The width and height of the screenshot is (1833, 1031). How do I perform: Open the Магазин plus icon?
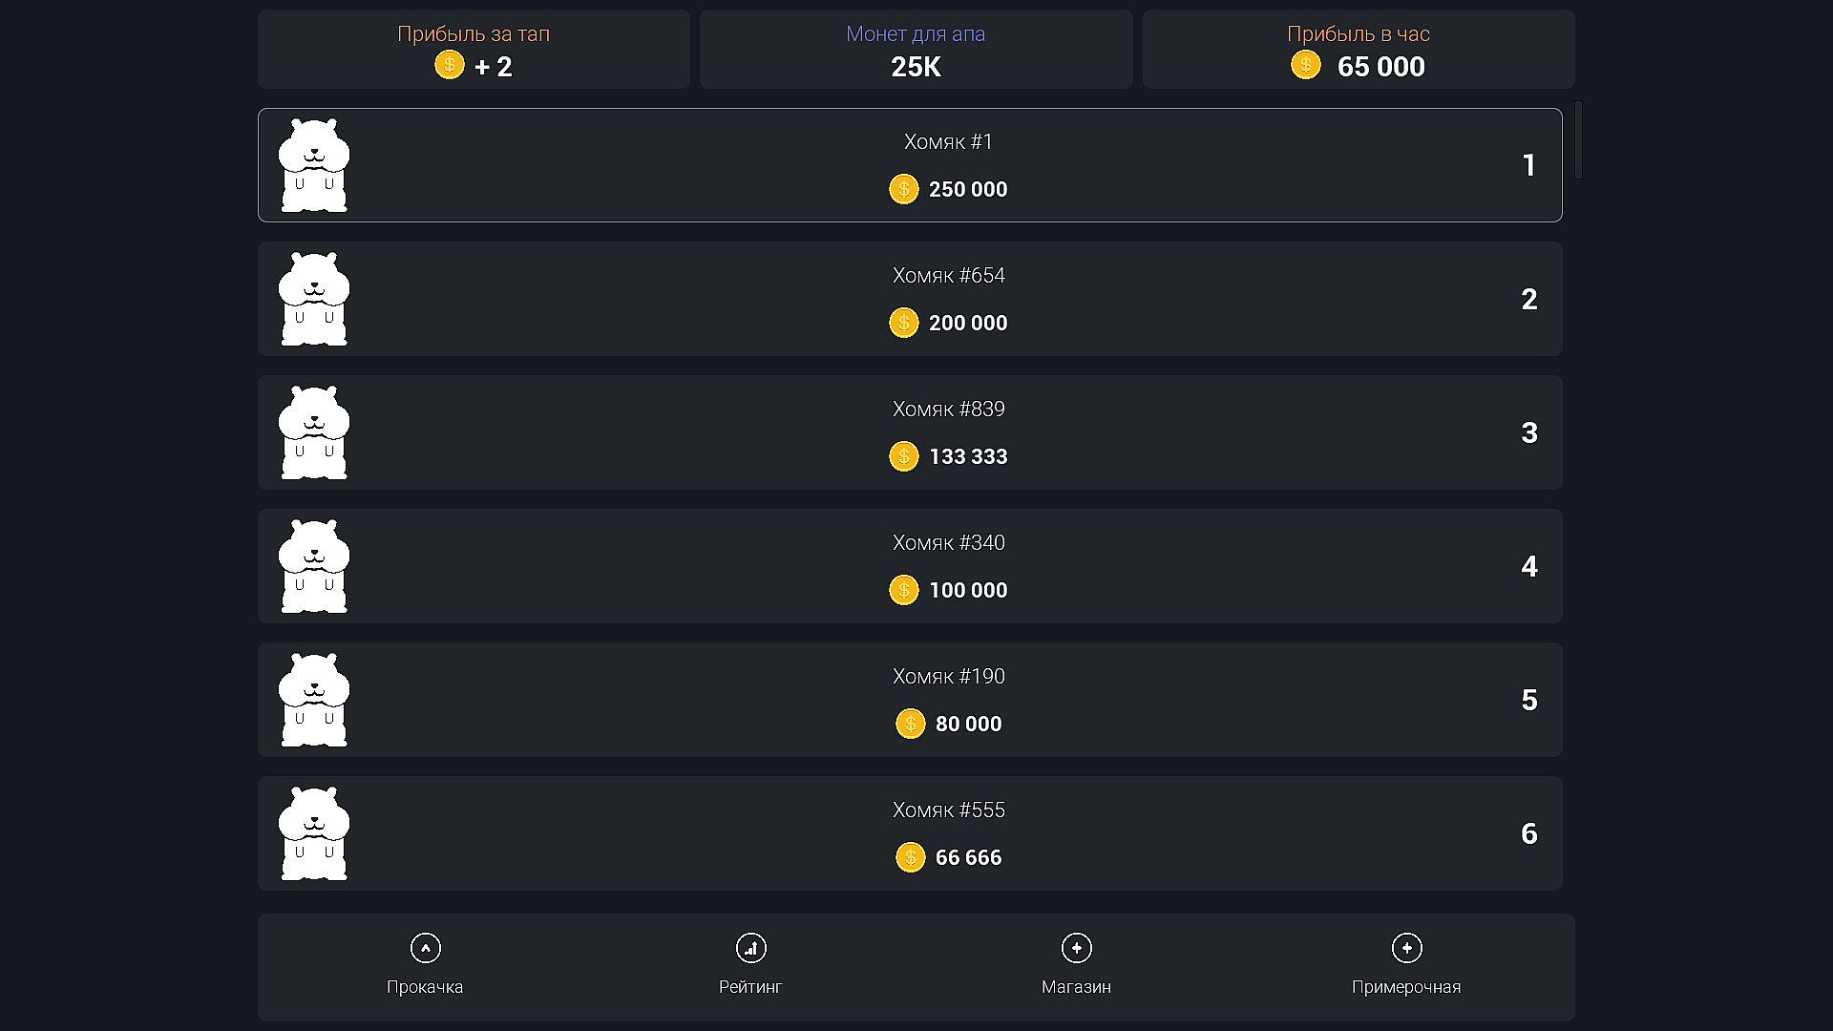click(x=1076, y=948)
